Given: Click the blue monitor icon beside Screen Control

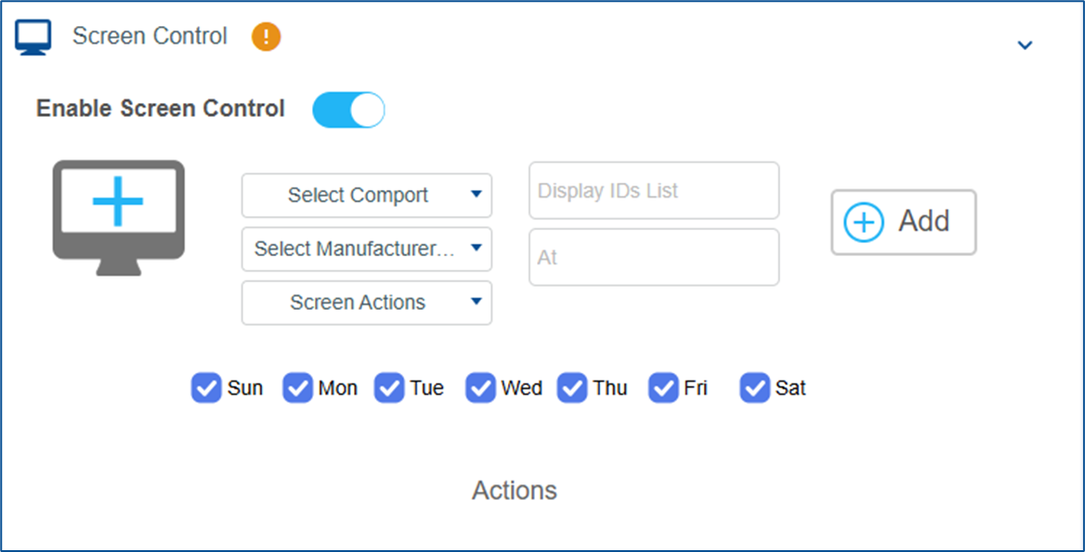Looking at the screenshot, I should click(x=33, y=37).
